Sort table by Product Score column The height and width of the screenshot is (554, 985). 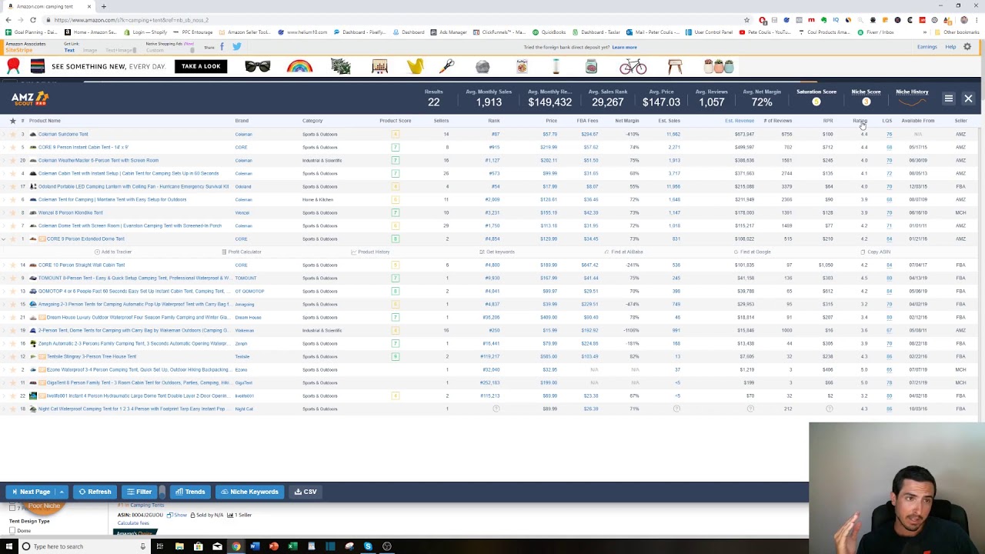[x=395, y=121]
